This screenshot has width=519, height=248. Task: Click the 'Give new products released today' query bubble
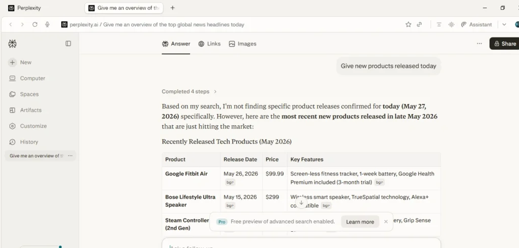pyautogui.click(x=389, y=66)
